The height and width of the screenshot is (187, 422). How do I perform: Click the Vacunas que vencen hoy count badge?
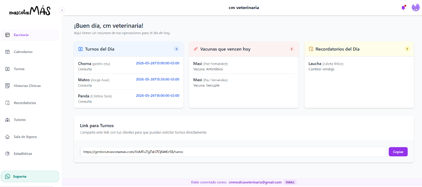[291, 49]
